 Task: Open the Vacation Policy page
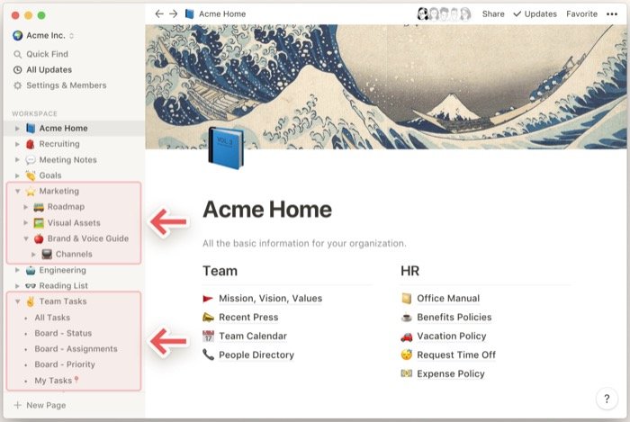(452, 337)
